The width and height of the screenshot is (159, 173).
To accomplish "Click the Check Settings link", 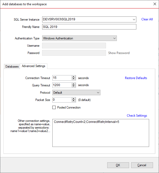I will pos(137,116).
